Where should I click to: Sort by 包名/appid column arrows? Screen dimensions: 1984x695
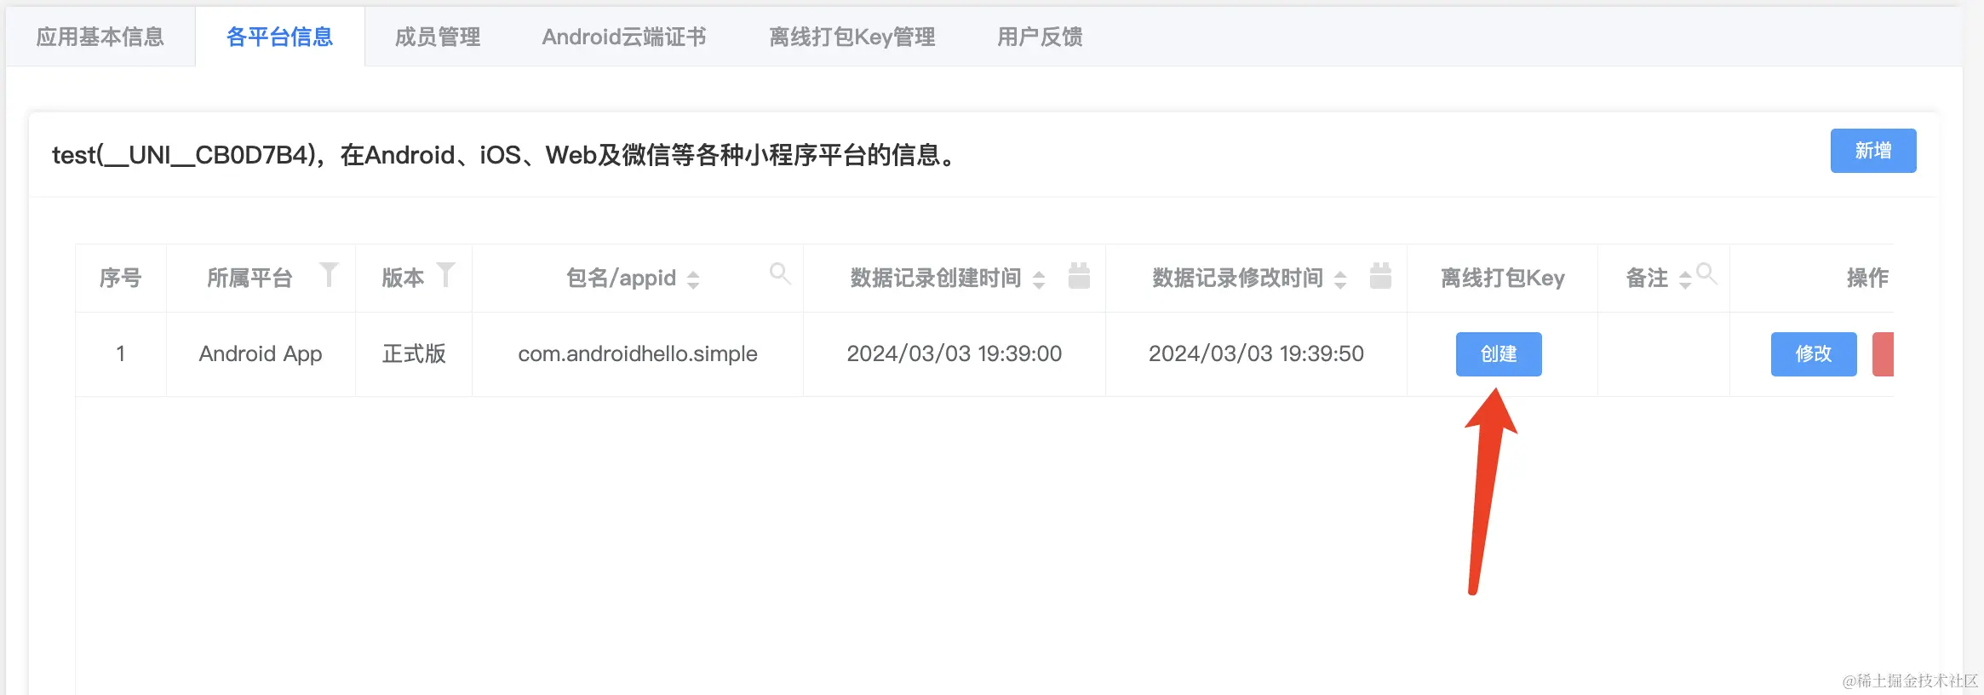[x=693, y=279]
